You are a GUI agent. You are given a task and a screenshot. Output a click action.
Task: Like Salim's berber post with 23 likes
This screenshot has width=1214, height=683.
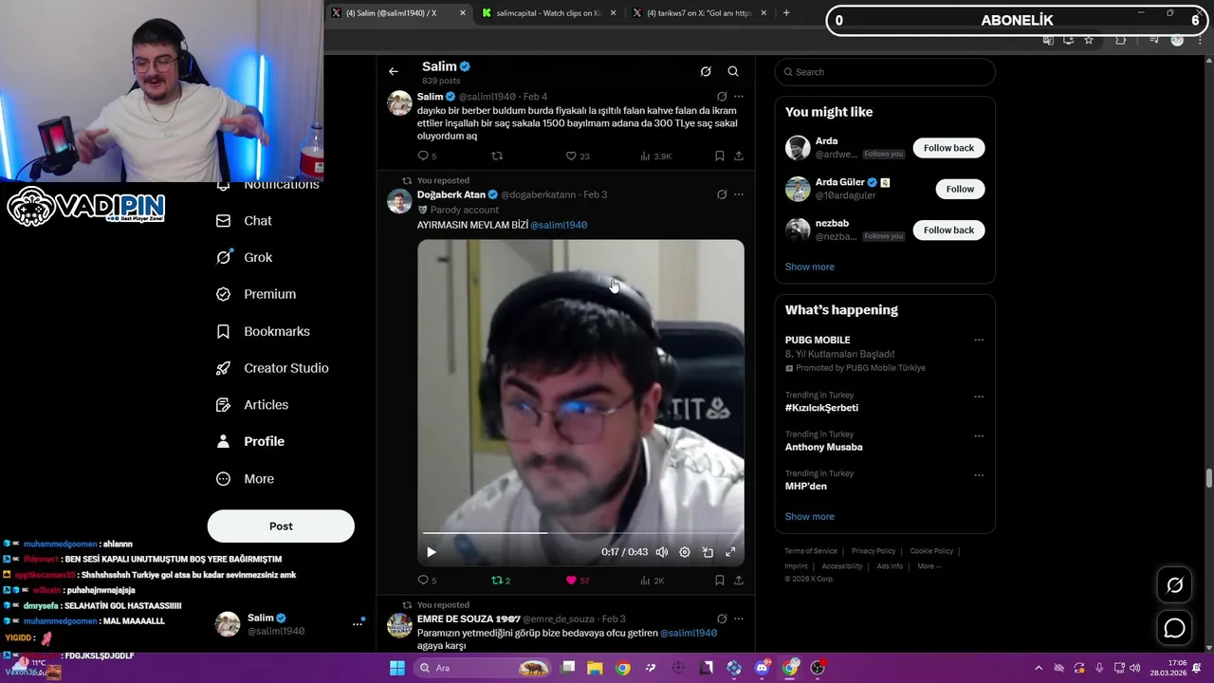coord(578,156)
